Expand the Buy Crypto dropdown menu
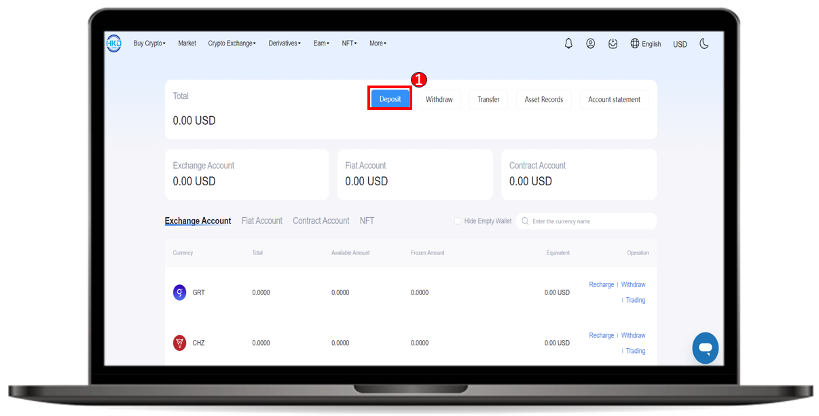 (149, 43)
